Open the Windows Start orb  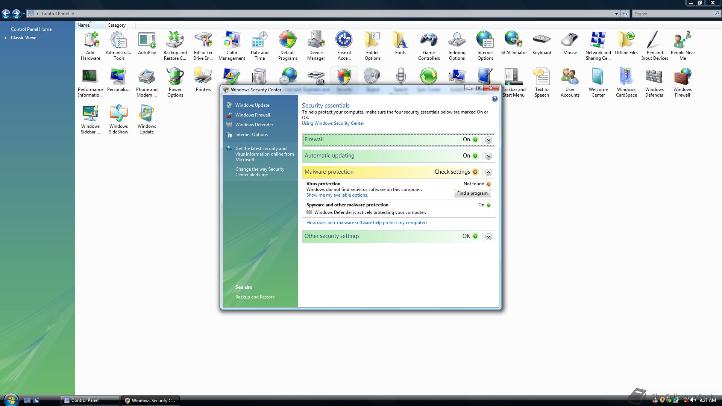tap(11, 400)
